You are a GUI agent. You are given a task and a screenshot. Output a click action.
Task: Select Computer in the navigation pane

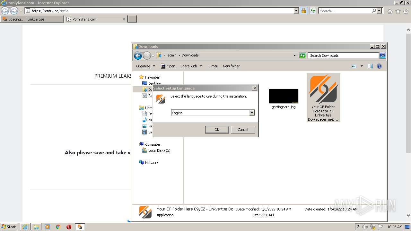(150, 144)
